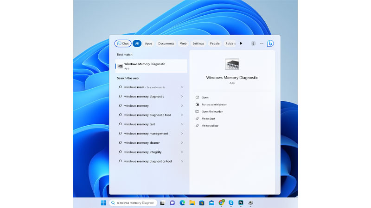
Task: Open Skype from taskbar
Action: tap(231, 203)
